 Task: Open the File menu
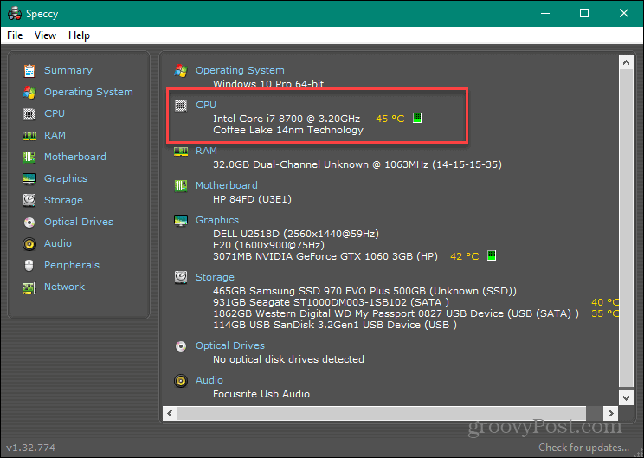15,35
